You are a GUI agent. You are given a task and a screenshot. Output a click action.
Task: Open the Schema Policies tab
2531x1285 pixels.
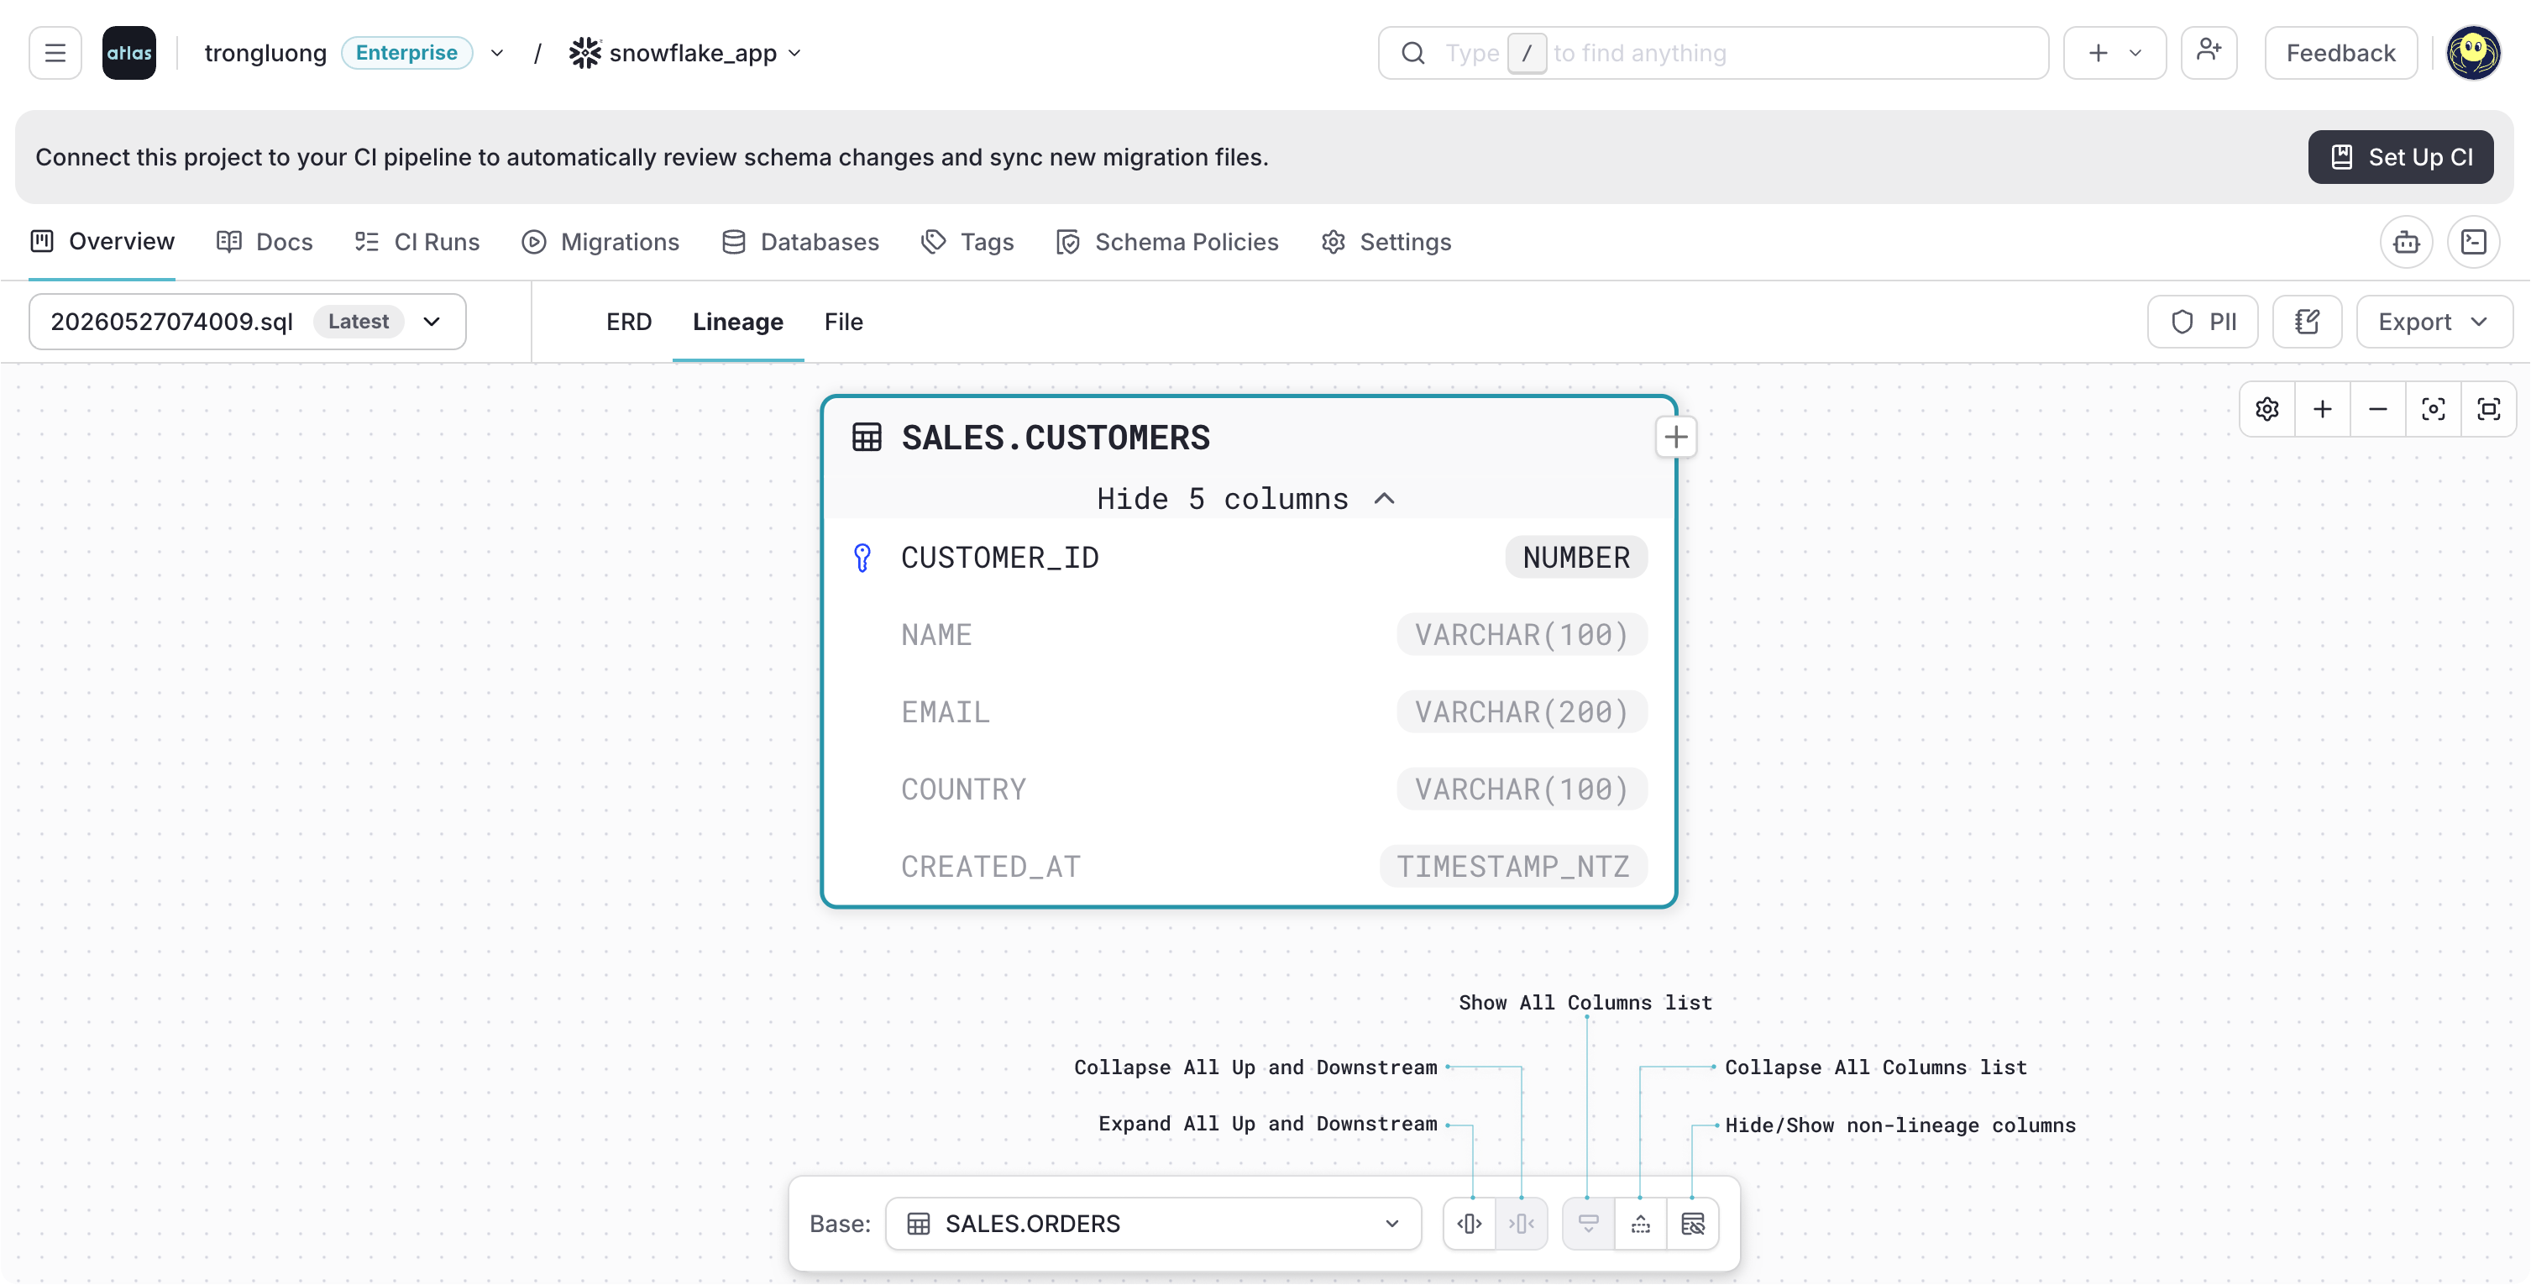1166,242
